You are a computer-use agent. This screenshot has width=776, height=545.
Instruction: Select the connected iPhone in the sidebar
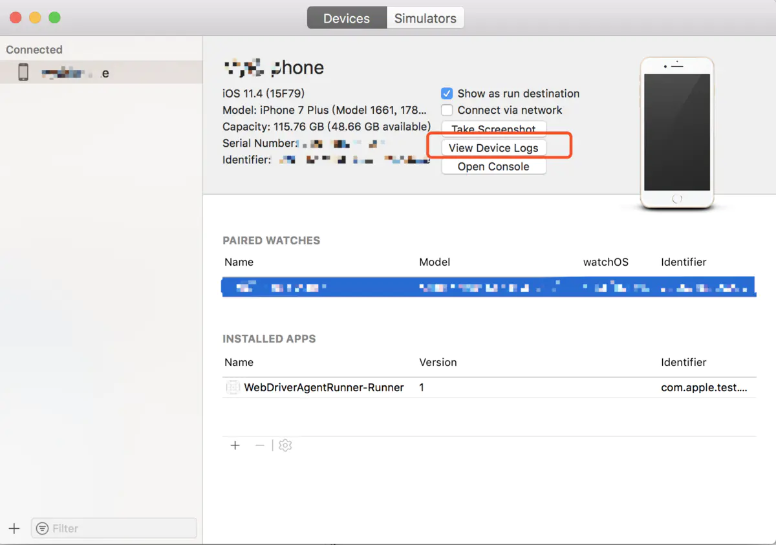point(101,72)
